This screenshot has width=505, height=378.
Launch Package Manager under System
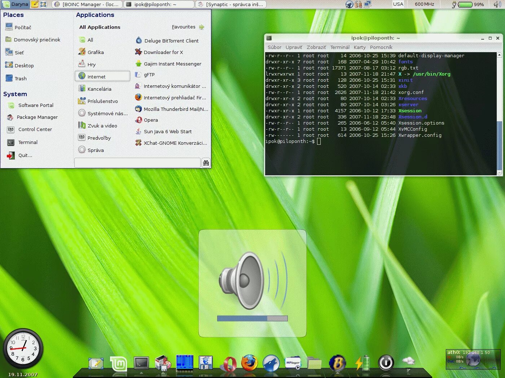[x=32, y=117]
